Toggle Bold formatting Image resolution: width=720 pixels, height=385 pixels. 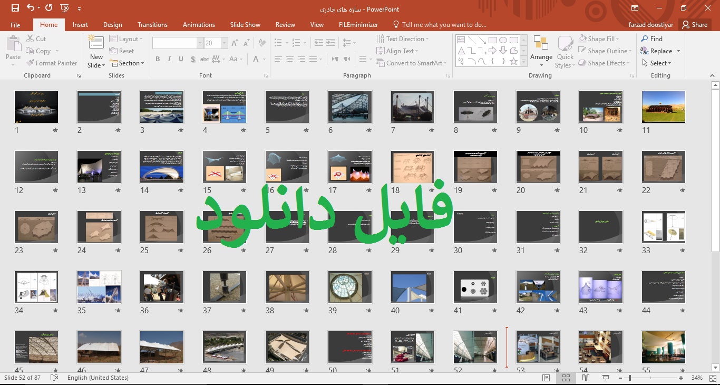(x=157, y=59)
